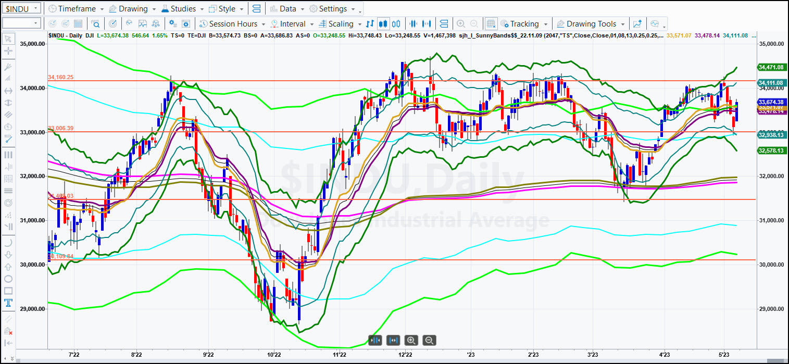
Task: Click the toolbar zoom out magnifier
Action: tap(474, 23)
